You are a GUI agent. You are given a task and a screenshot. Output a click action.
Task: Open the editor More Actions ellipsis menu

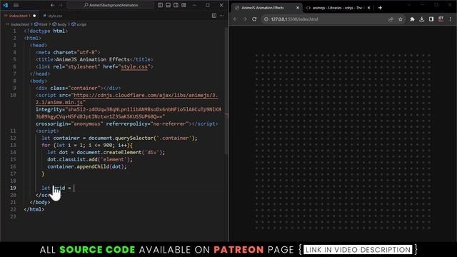(x=222, y=16)
